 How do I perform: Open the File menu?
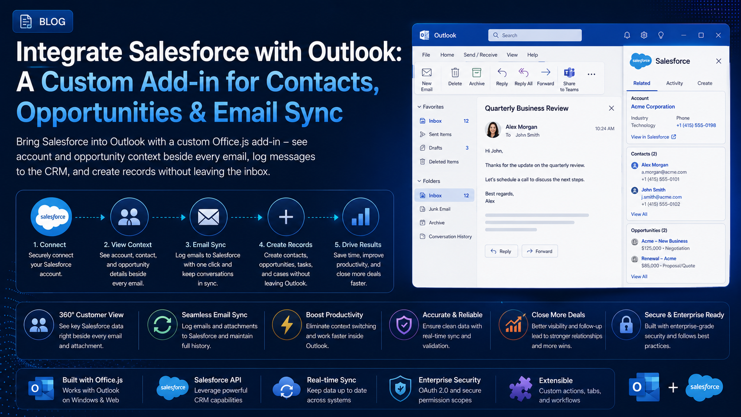(x=426, y=55)
